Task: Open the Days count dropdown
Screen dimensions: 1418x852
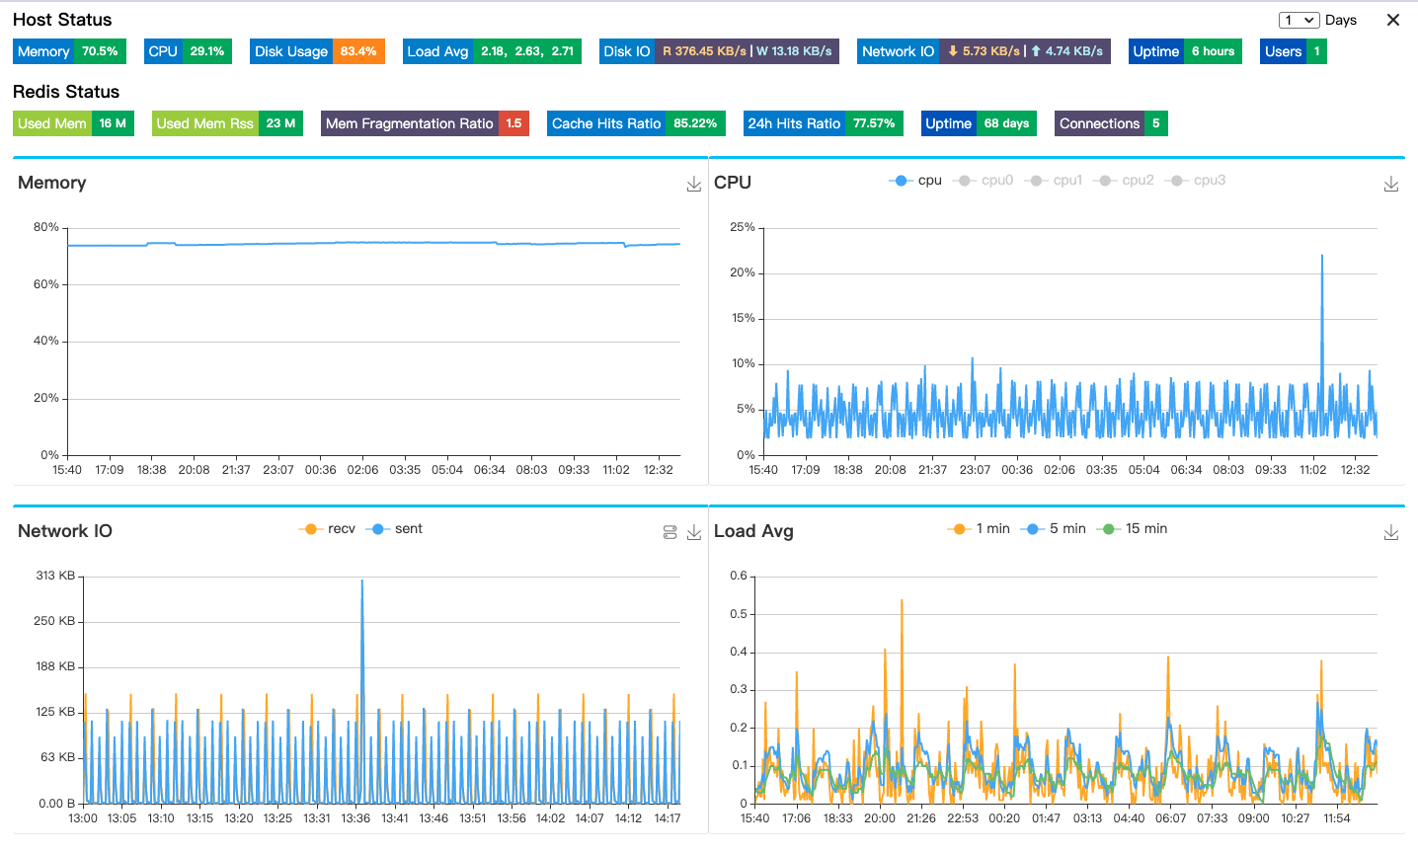Action: [1299, 20]
